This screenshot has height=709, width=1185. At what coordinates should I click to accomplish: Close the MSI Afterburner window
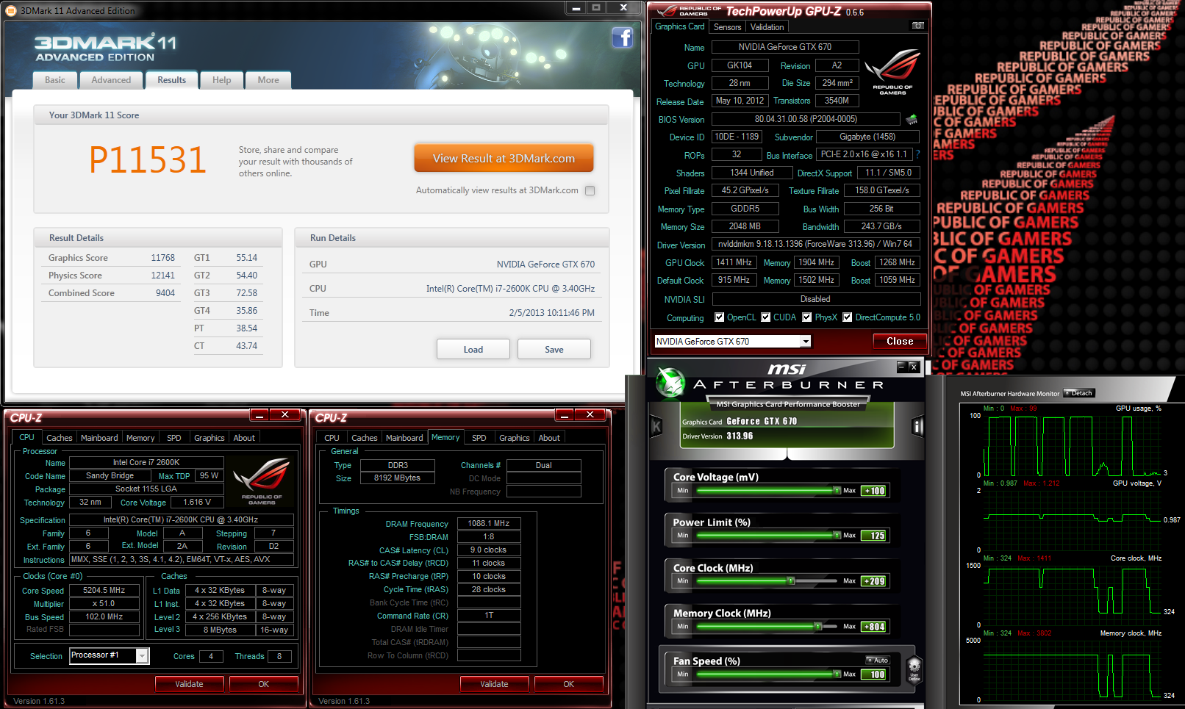point(913,366)
